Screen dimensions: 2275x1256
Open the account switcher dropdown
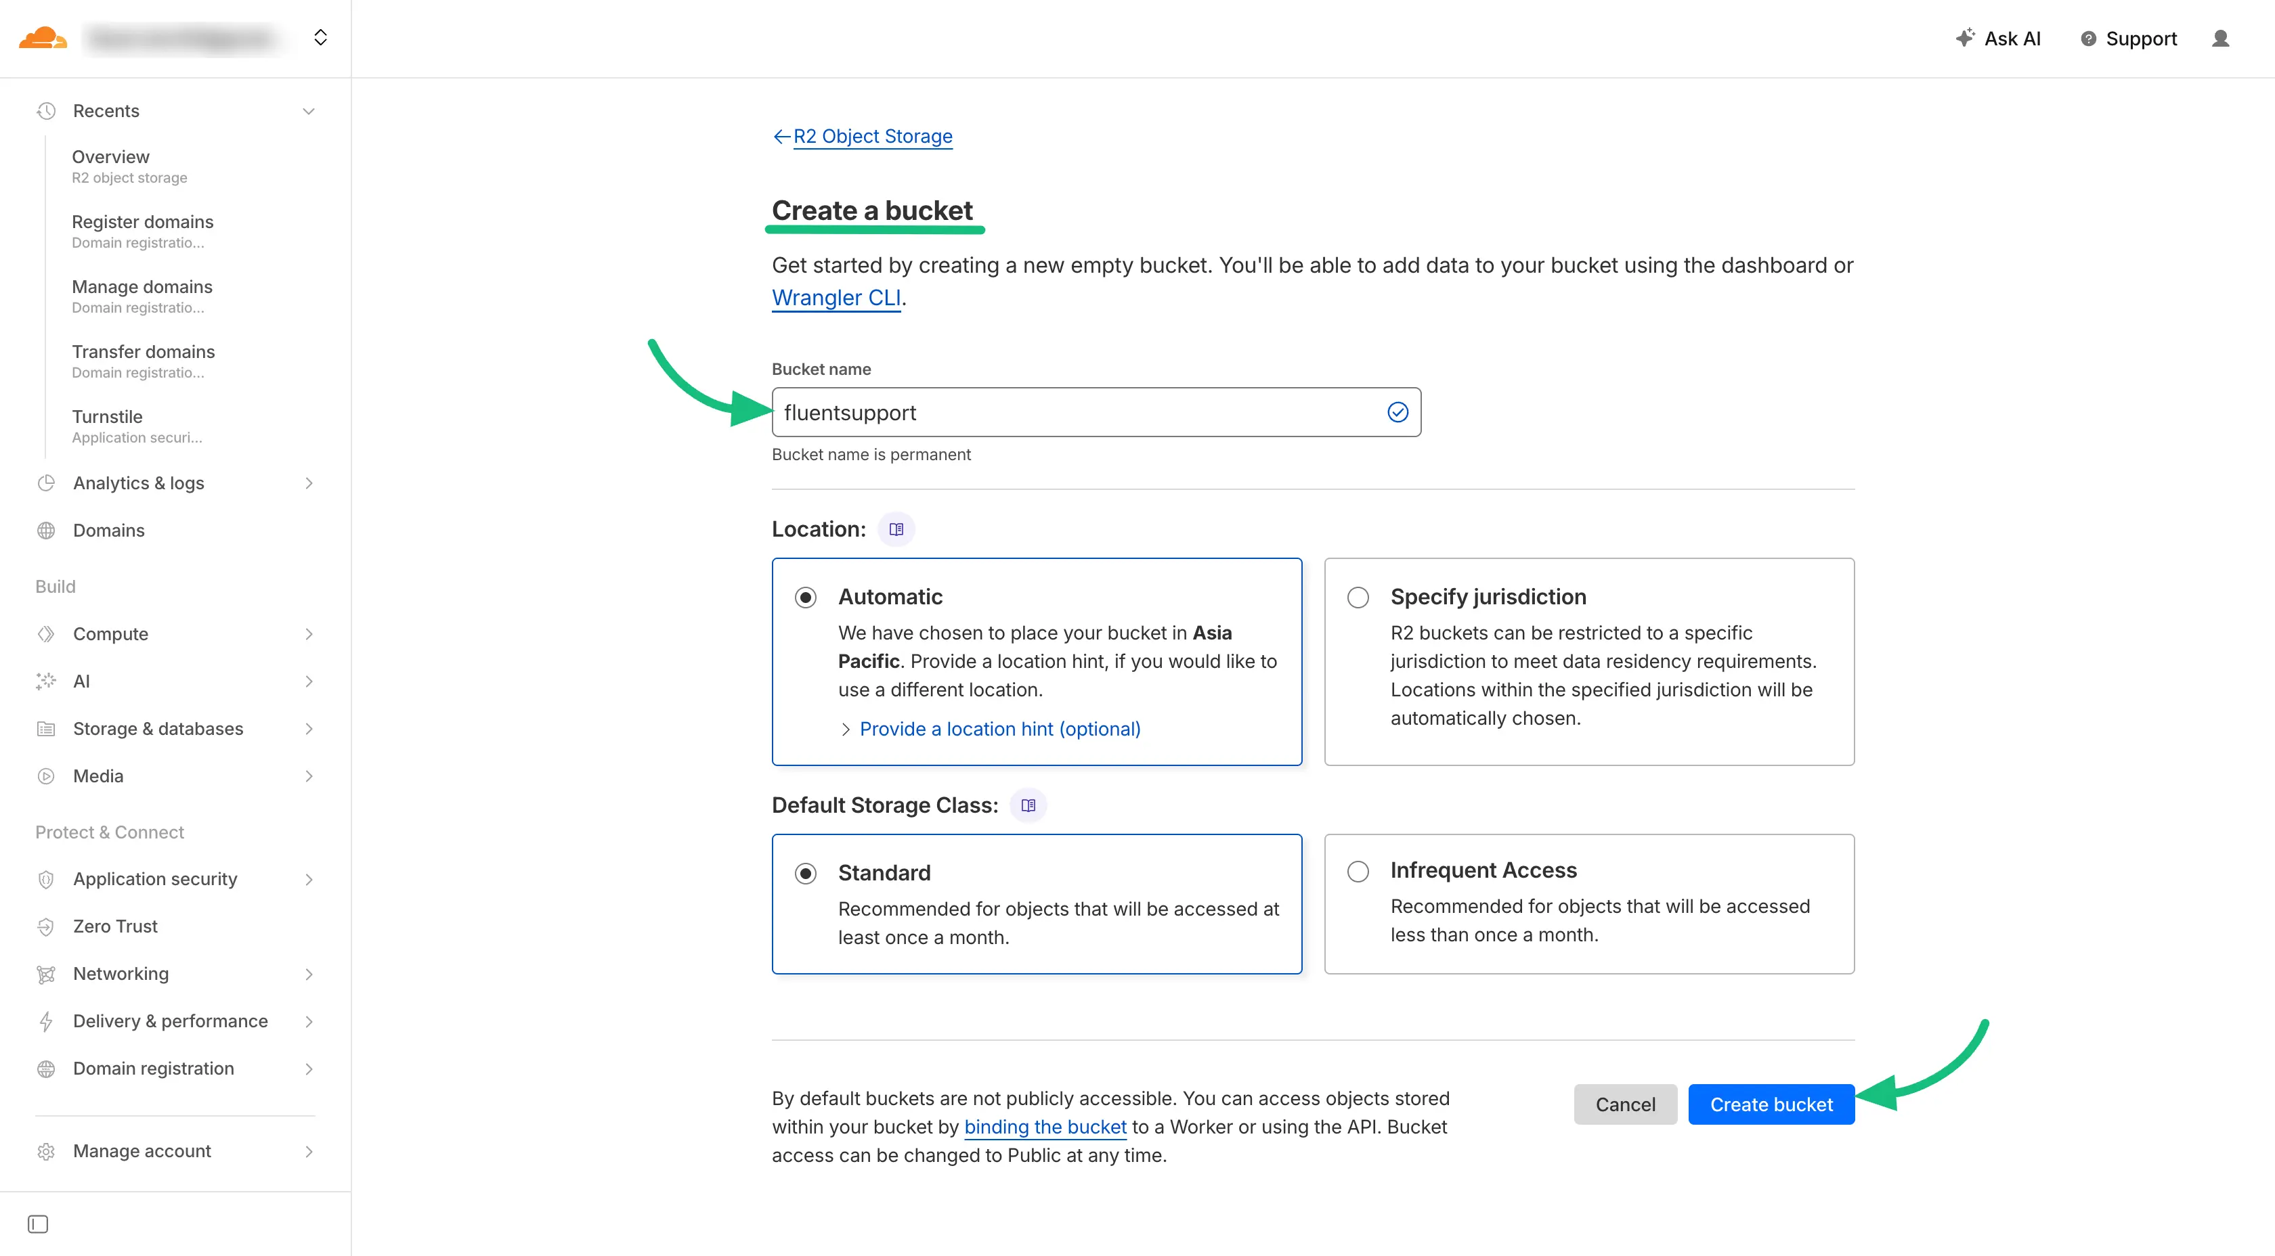(x=320, y=38)
